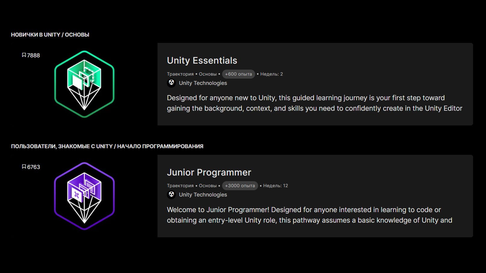The image size is (486, 273).
Task: Select the 'Недель: 2' duration text
Action: pyautogui.click(x=271, y=74)
